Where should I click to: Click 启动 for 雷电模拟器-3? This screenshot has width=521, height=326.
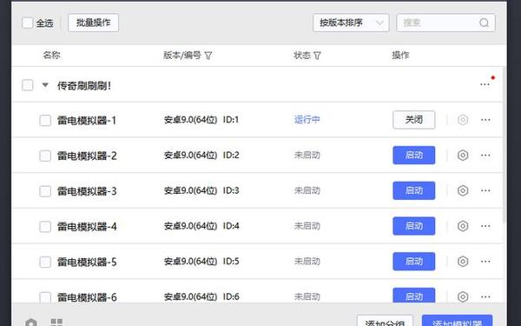point(413,190)
